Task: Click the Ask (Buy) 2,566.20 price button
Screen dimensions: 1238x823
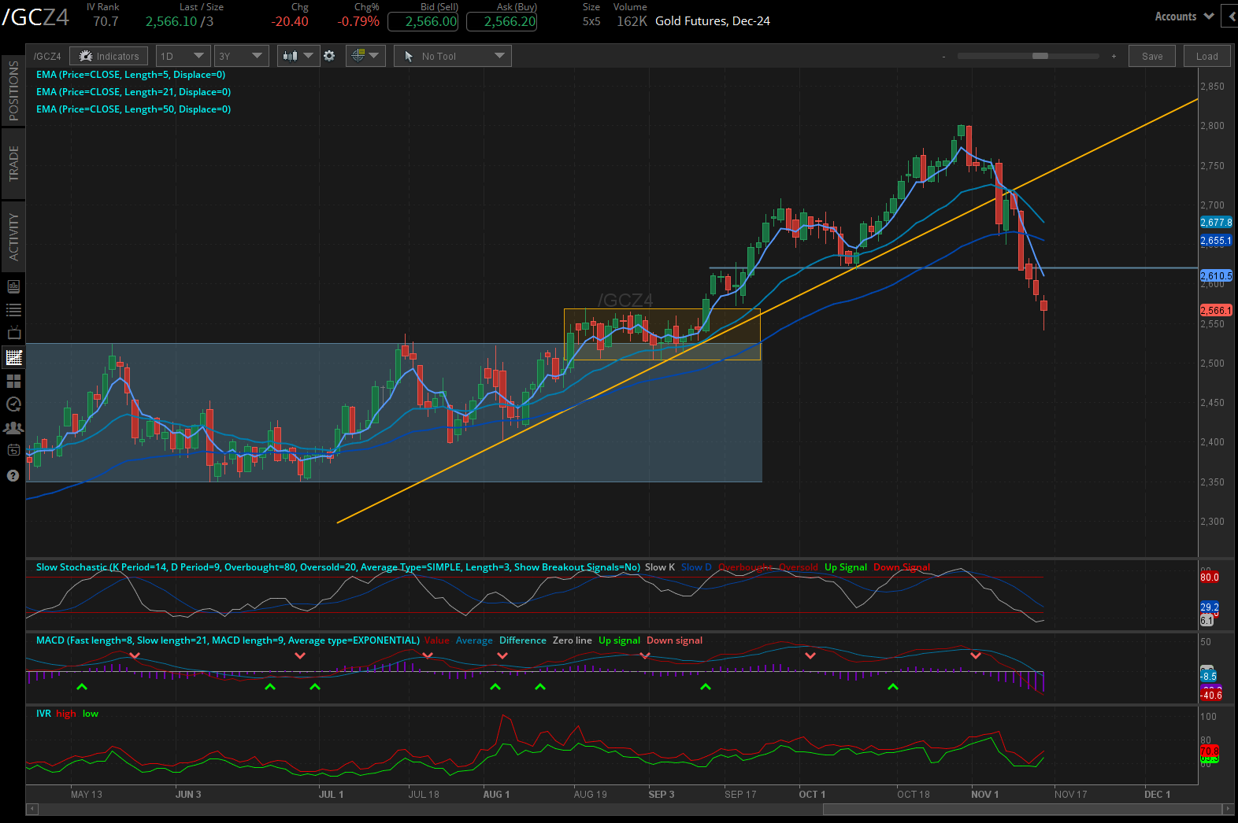Action: (x=502, y=22)
